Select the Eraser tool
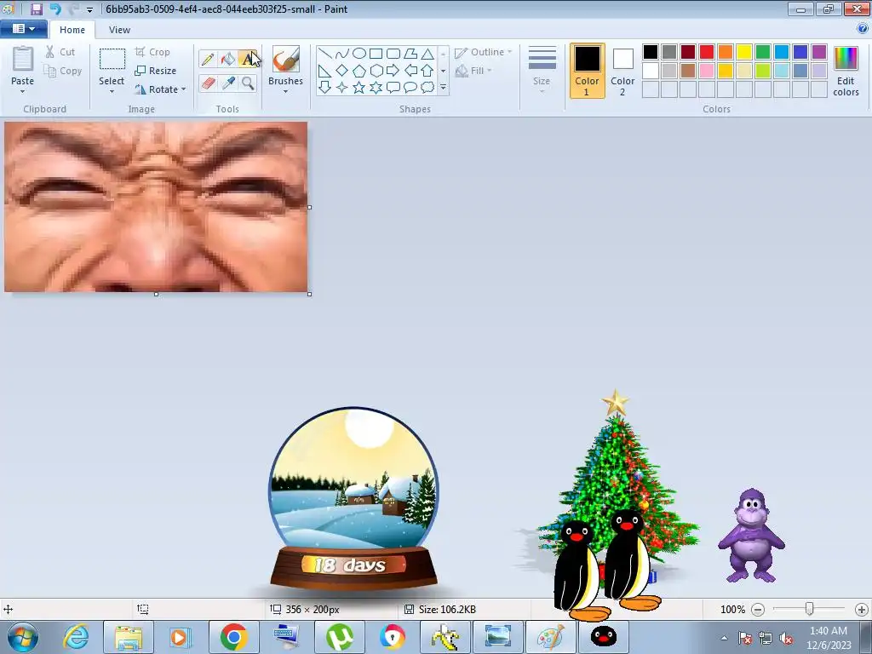The height and width of the screenshot is (654, 872). 208,83
